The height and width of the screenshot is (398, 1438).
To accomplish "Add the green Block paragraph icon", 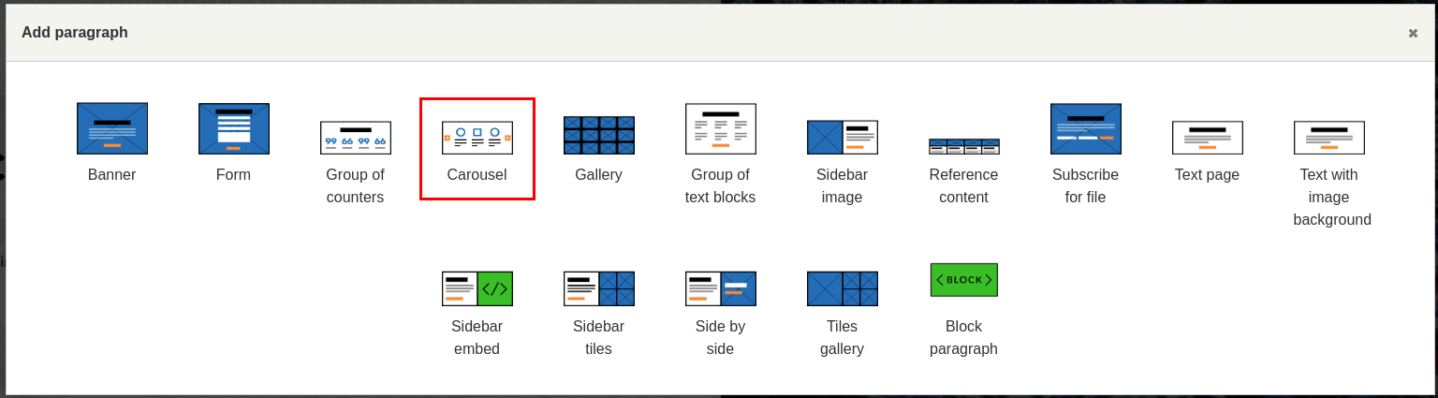I will [964, 280].
